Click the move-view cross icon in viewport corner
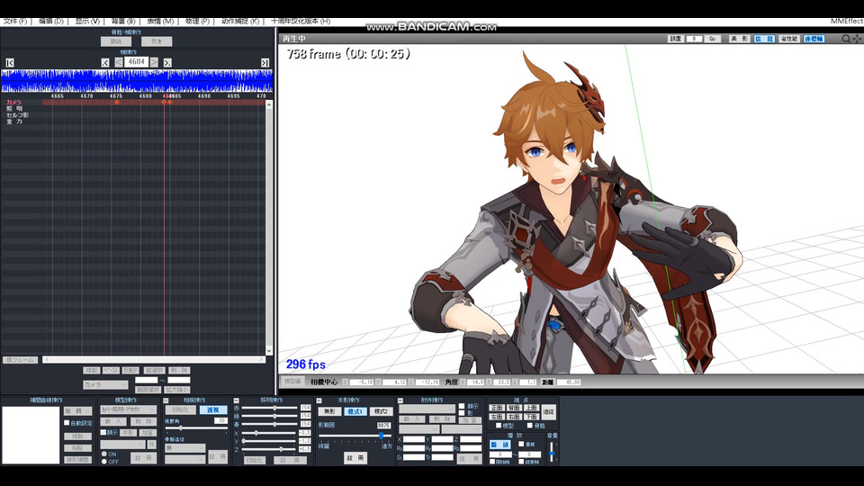 857,39
